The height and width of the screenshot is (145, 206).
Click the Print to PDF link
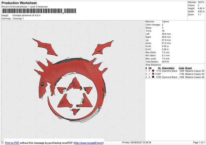click(12, 143)
